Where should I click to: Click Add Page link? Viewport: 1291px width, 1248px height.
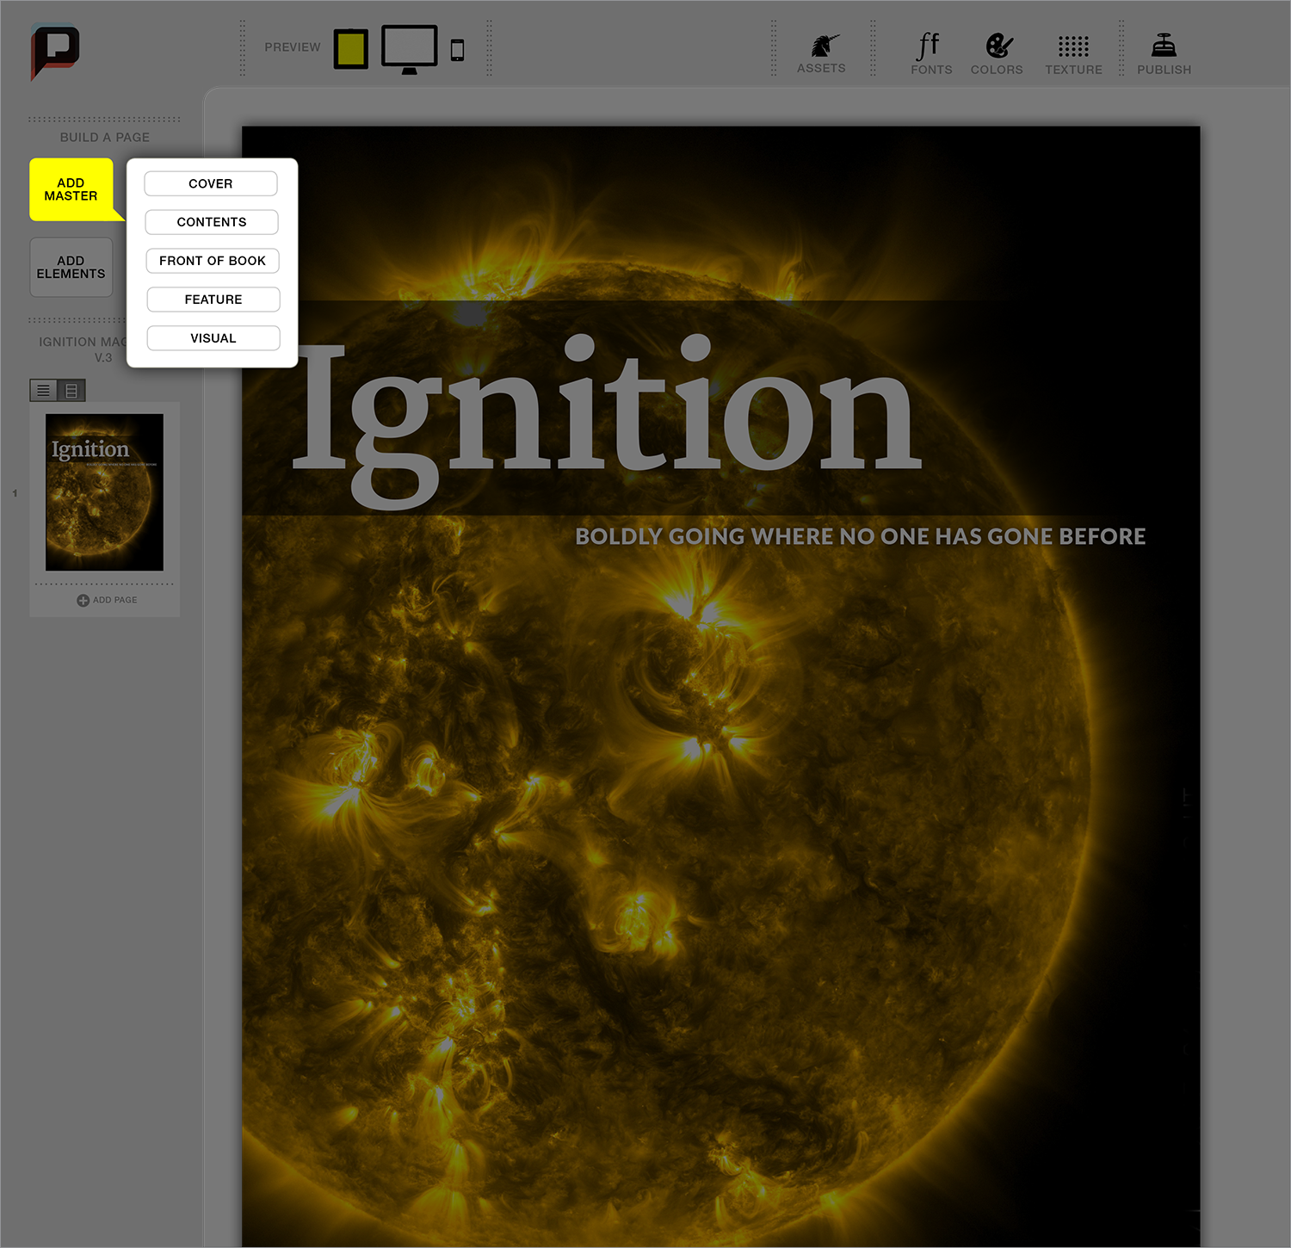click(x=107, y=600)
